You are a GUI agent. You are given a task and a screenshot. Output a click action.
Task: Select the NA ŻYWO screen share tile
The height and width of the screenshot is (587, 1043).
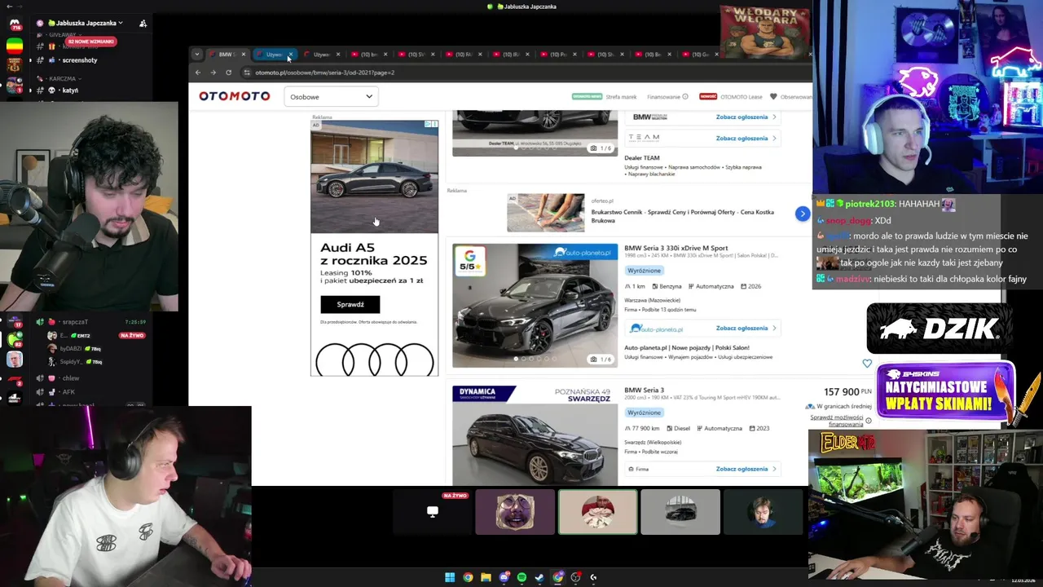[433, 512]
